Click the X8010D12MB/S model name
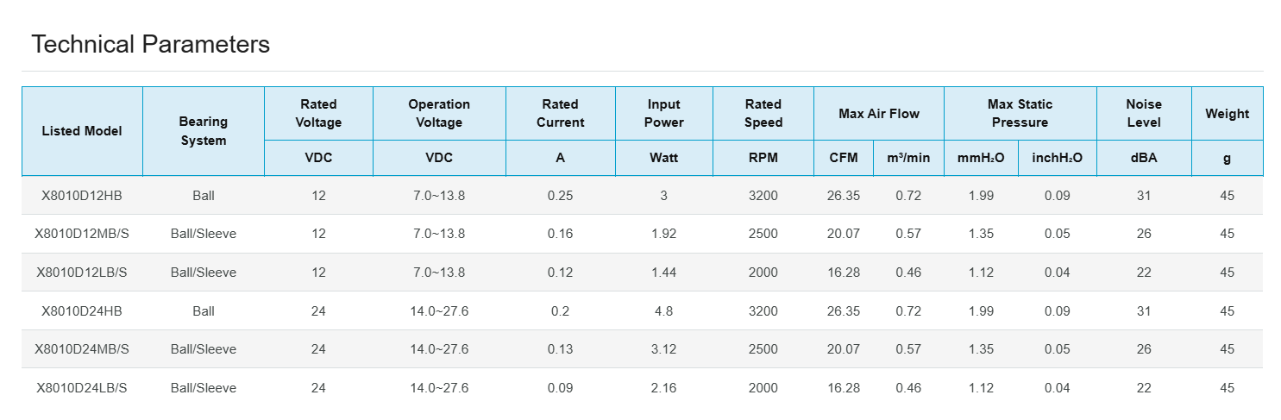This screenshot has width=1281, height=420. (82, 234)
